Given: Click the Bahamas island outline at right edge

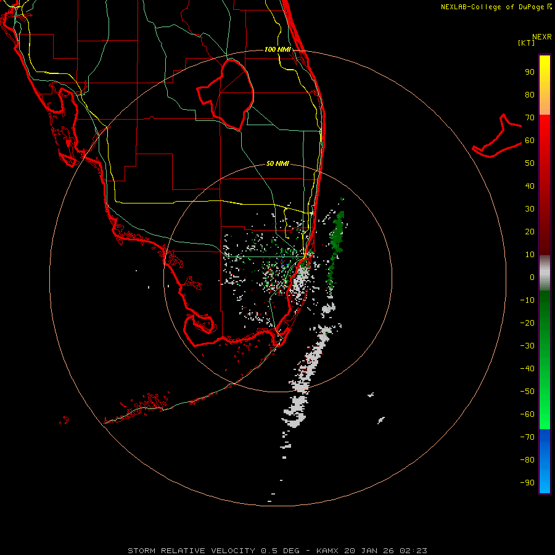Looking at the screenshot, I should pos(497,136).
